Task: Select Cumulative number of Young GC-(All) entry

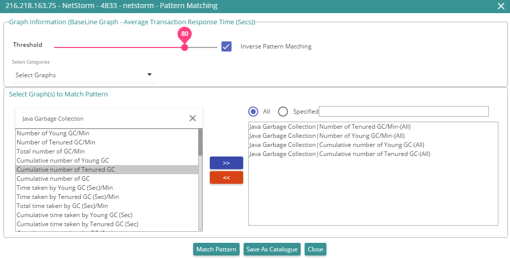Action: pyautogui.click(x=373, y=145)
